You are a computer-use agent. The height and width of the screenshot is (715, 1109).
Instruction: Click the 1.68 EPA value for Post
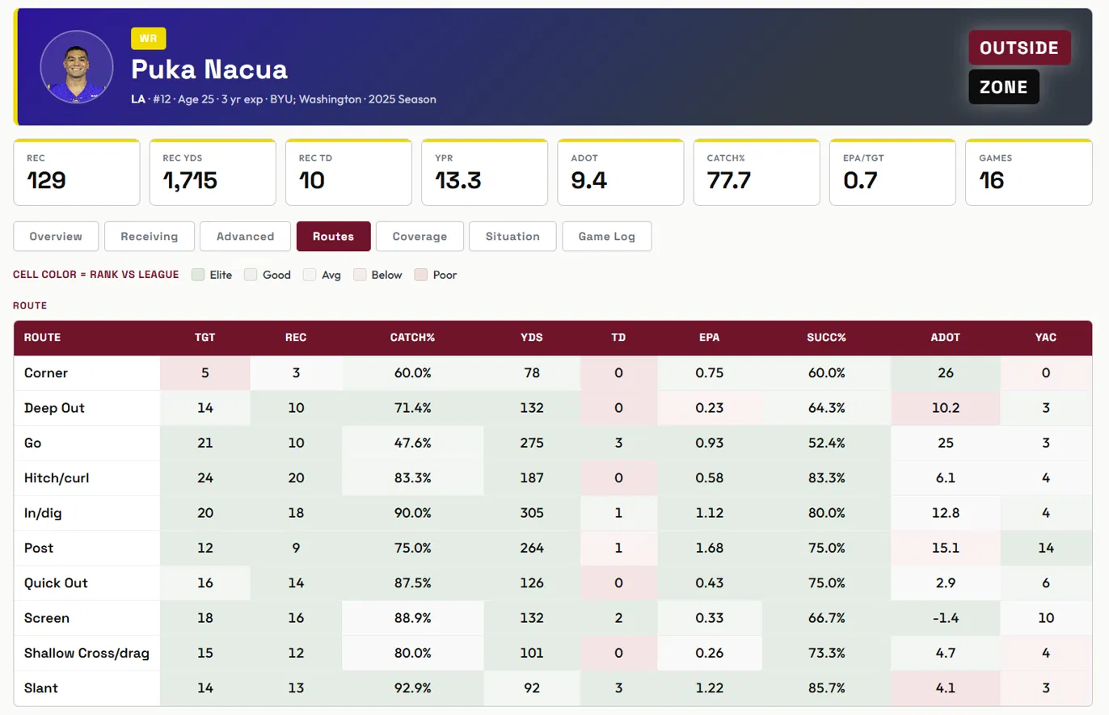(710, 548)
